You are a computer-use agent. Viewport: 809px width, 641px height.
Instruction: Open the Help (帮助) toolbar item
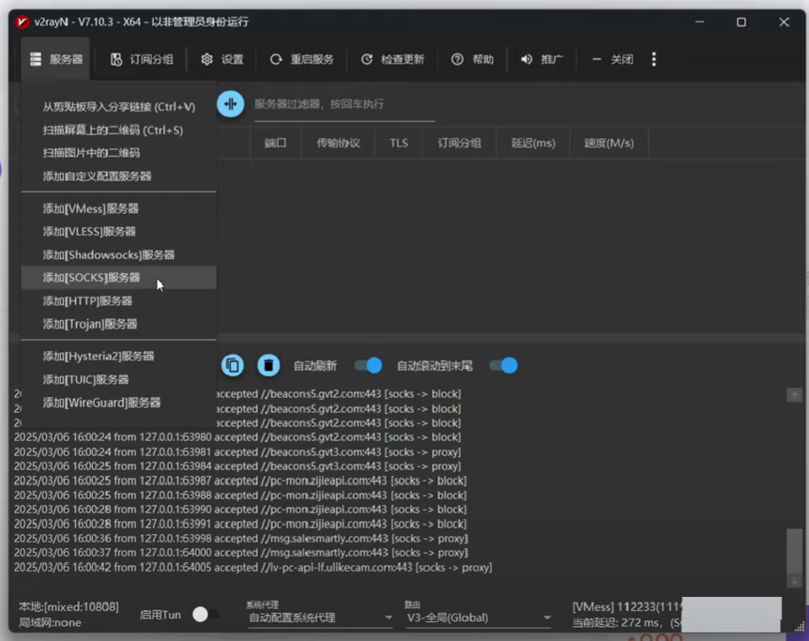pyautogui.click(x=472, y=59)
